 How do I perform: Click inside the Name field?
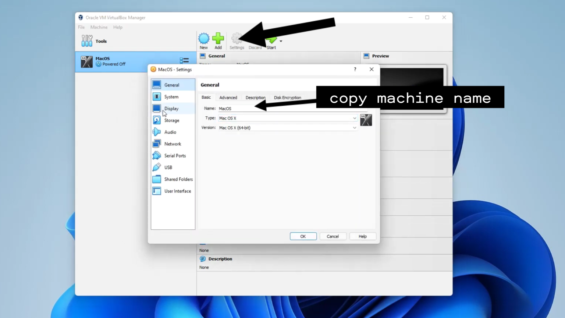coord(257,108)
